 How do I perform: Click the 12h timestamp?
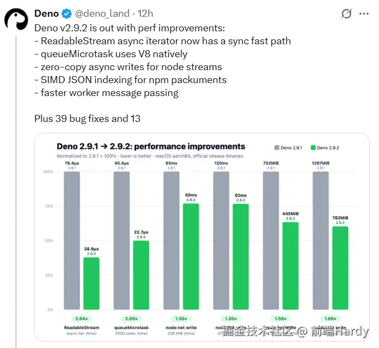coord(146,13)
